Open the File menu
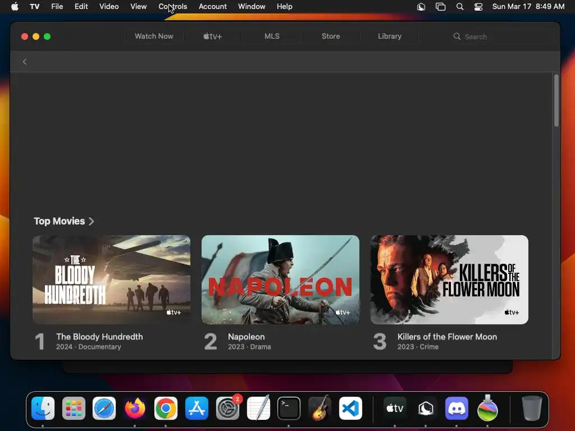The width and height of the screenshot is (575, 431). click(57, 7)
